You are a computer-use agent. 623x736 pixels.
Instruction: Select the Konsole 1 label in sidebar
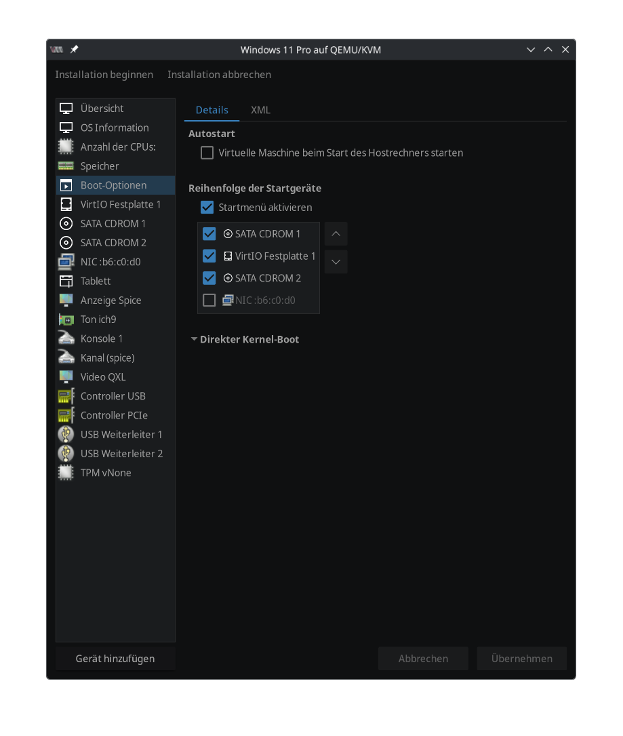pyautogui.click(x=101, y=338)
